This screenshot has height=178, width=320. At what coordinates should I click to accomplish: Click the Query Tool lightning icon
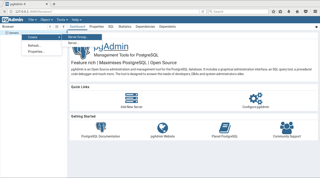click(50, 27)
